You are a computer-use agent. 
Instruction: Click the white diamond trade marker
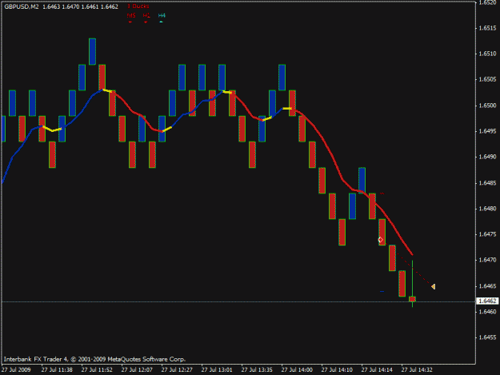pos(381,240)
